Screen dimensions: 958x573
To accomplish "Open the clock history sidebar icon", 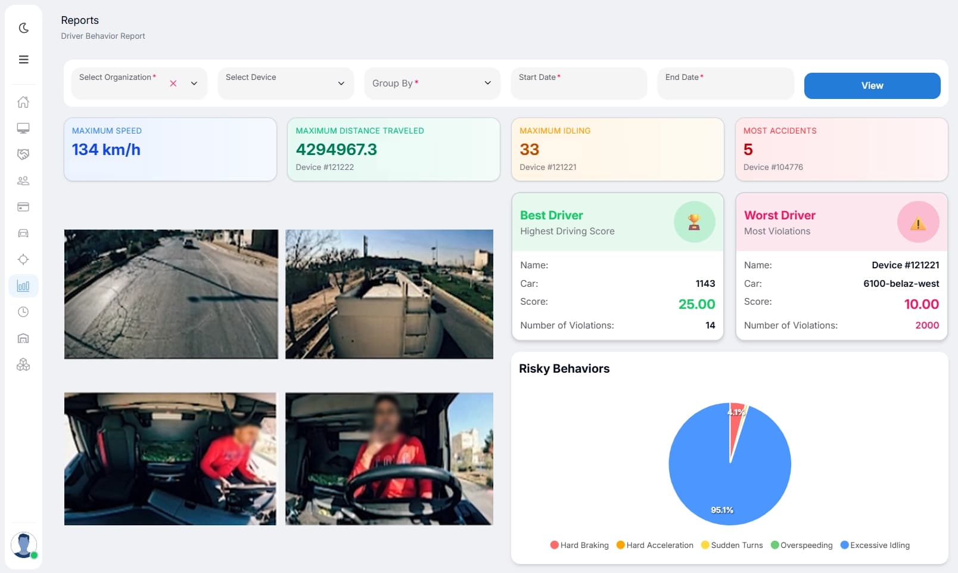I will 23,312.
